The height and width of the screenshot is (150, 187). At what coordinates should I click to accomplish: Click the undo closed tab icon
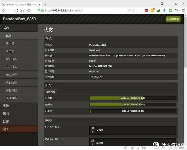click(176, 11)
